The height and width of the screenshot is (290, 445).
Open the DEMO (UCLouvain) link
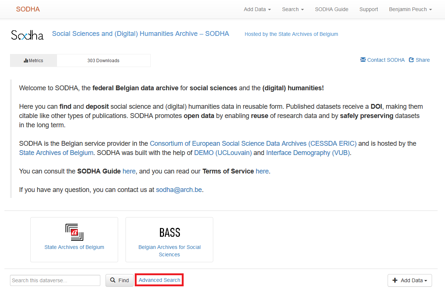pos(223,152)
